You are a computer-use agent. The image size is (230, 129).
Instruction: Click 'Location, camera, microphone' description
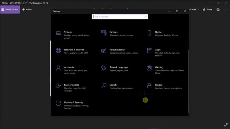coord(169,88)
